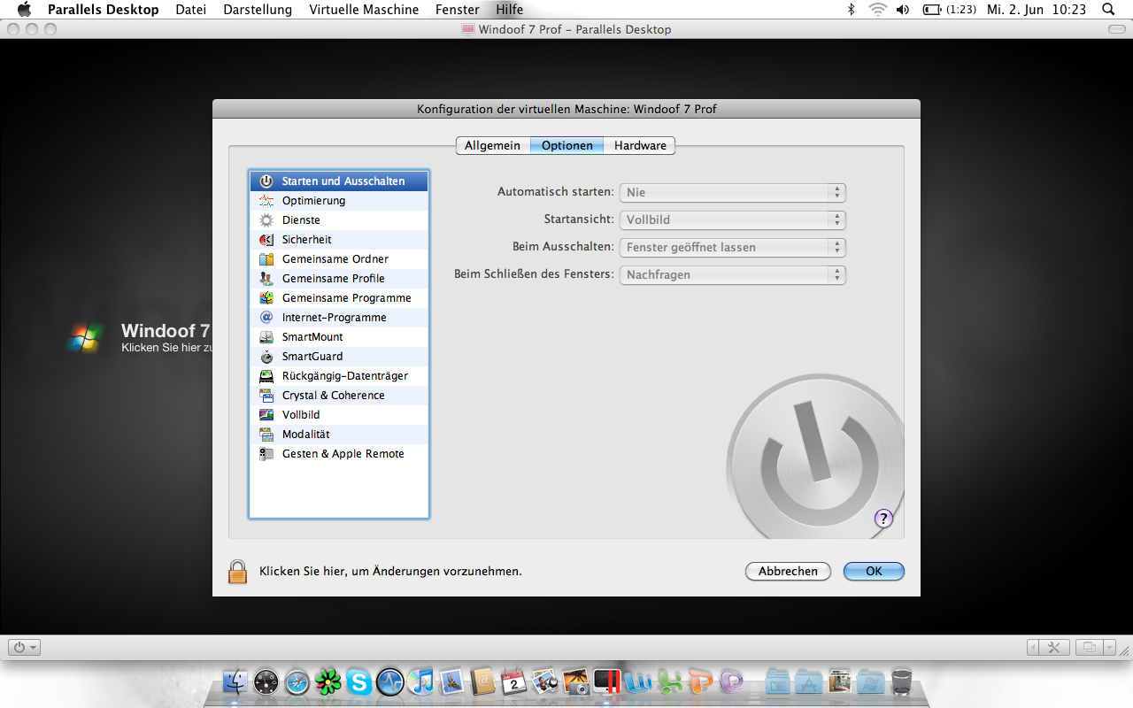The width and height of the screenshot is (1133, 708).
Task: Open Crystal & Coherence settings
Action: (x=339, y=395)
